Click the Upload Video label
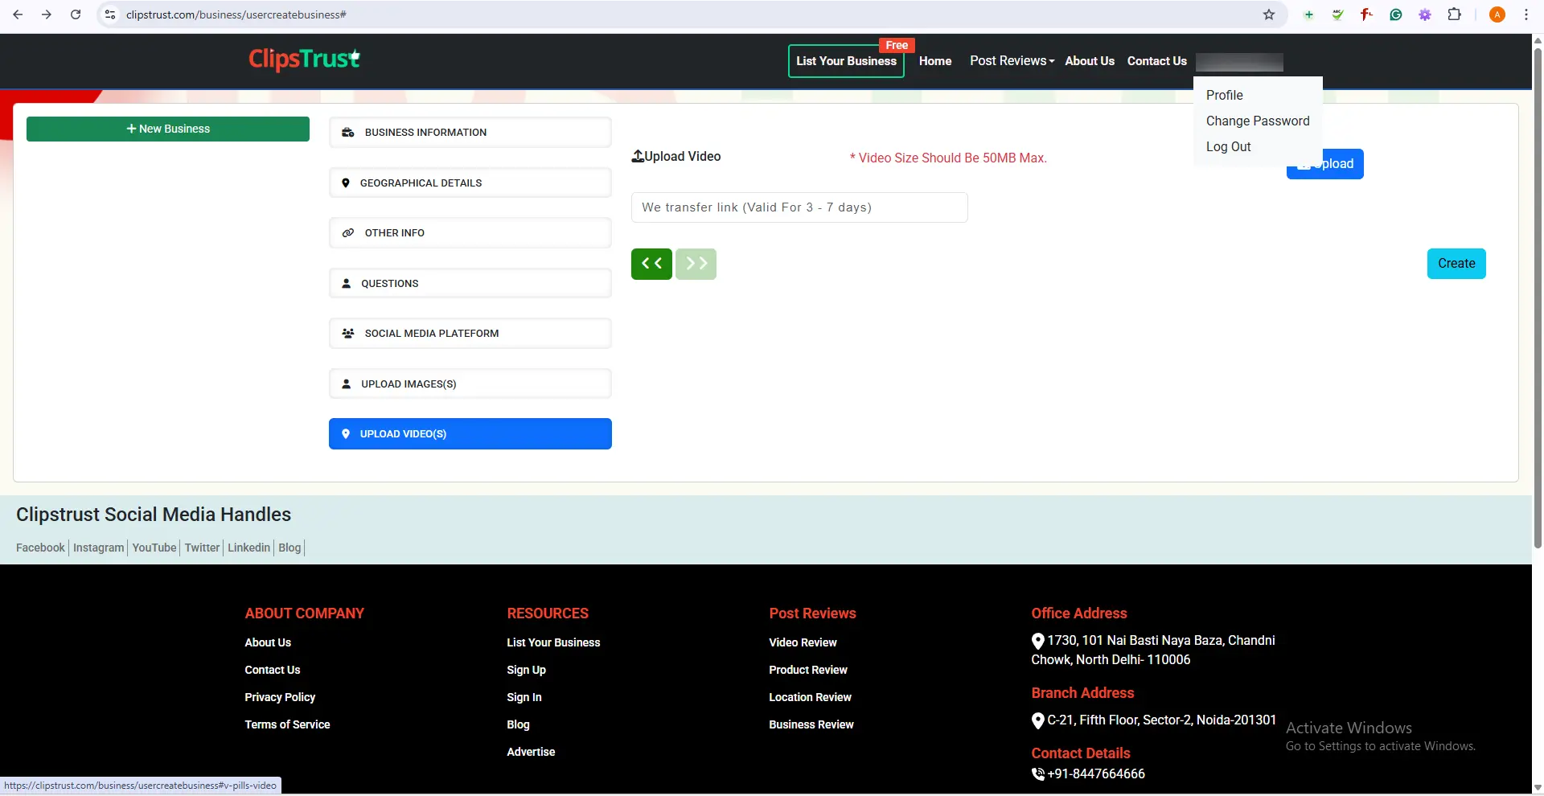1544x796 pixels. (x=676, y=156)
